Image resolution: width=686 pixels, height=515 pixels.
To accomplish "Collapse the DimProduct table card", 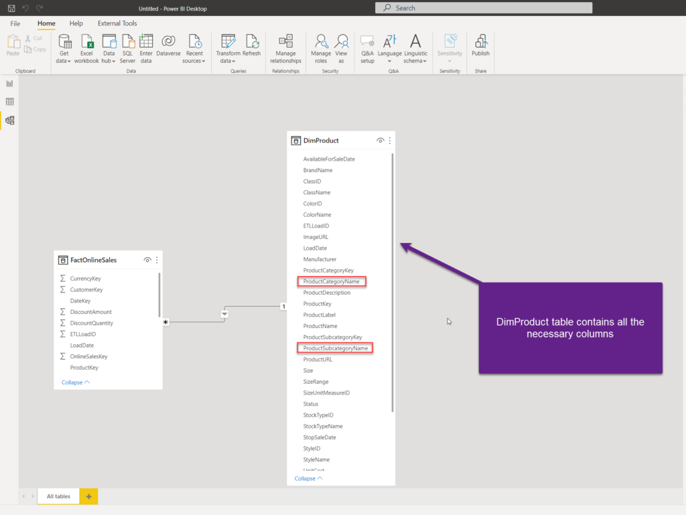I will click(x=308, y=478).
